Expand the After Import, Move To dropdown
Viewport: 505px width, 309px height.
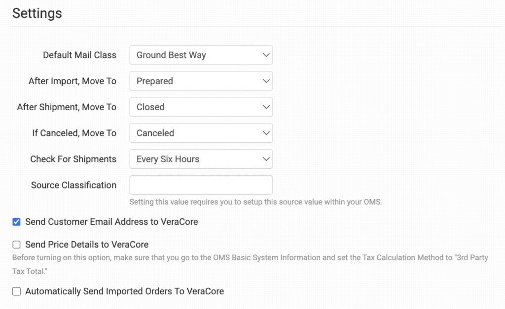coord(201,81)
